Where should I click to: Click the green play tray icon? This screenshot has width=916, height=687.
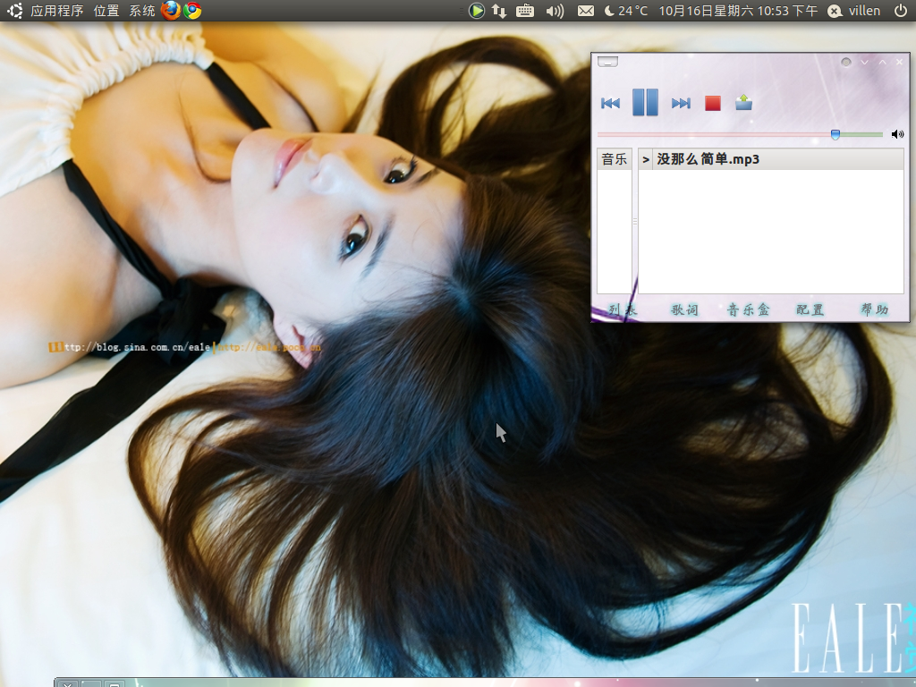click(x=477, y=11)
